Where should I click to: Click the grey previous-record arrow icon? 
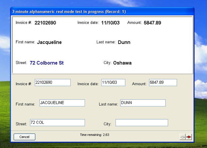[x=183, y=137]
